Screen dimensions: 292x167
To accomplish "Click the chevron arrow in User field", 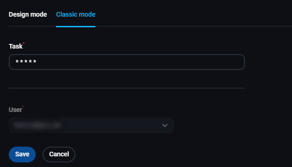I will coord(165,125).
